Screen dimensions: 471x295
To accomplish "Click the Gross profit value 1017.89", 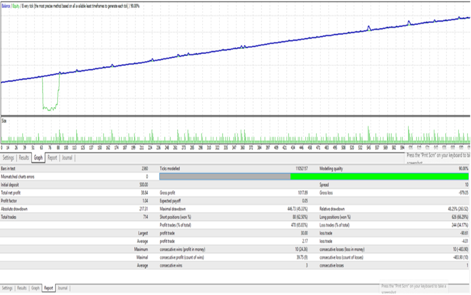I will [303, 193].
